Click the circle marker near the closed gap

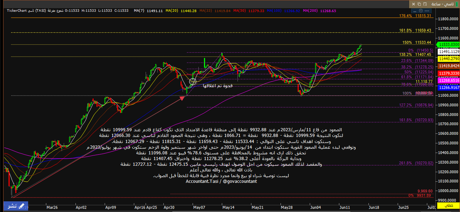point(193,81)
